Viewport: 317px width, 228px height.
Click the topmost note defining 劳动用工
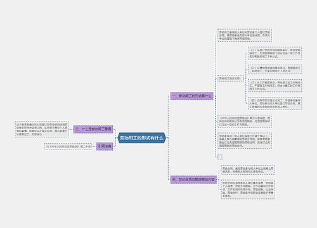(x=245, y=35)
